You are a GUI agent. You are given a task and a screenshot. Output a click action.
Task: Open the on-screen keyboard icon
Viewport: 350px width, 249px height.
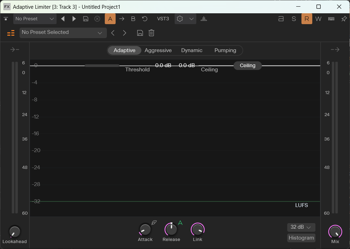(x=331, y=19)
